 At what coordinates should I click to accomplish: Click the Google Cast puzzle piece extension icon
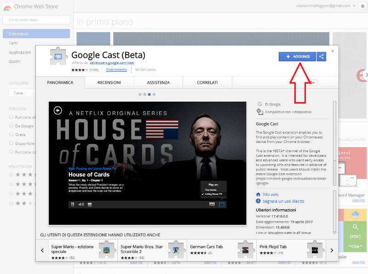pyautogui.click(x=58, y=56)
